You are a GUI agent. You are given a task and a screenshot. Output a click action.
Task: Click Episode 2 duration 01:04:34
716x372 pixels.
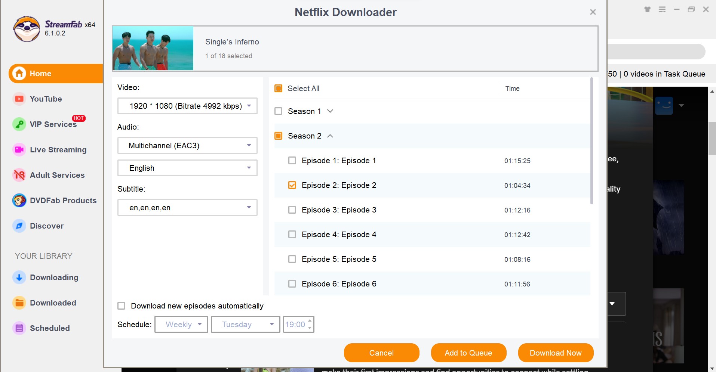tap(517, 186)
